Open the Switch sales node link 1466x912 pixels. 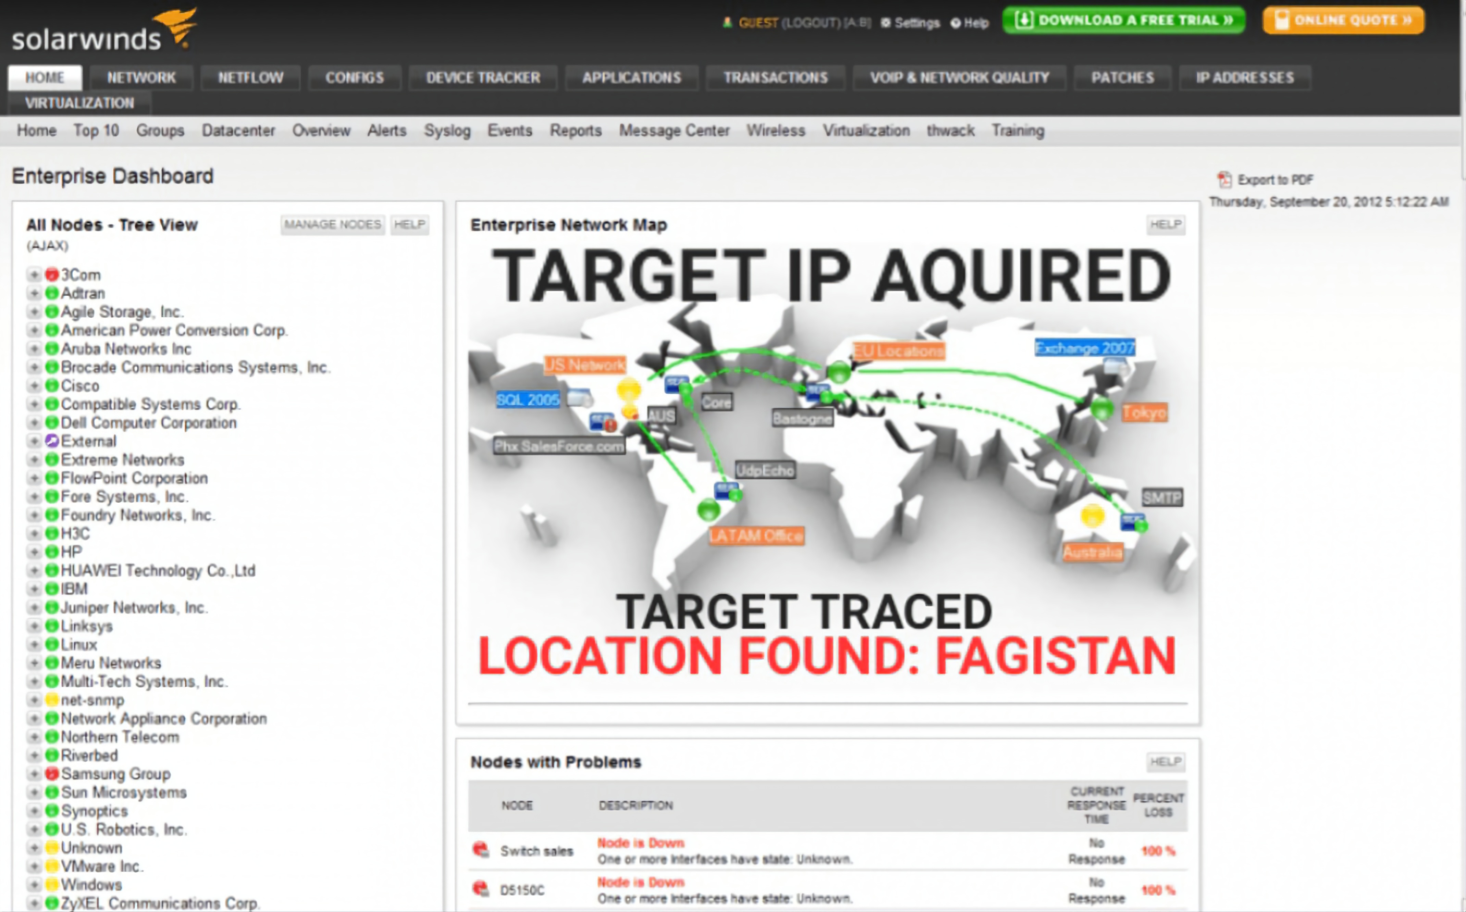click(536, 851)
